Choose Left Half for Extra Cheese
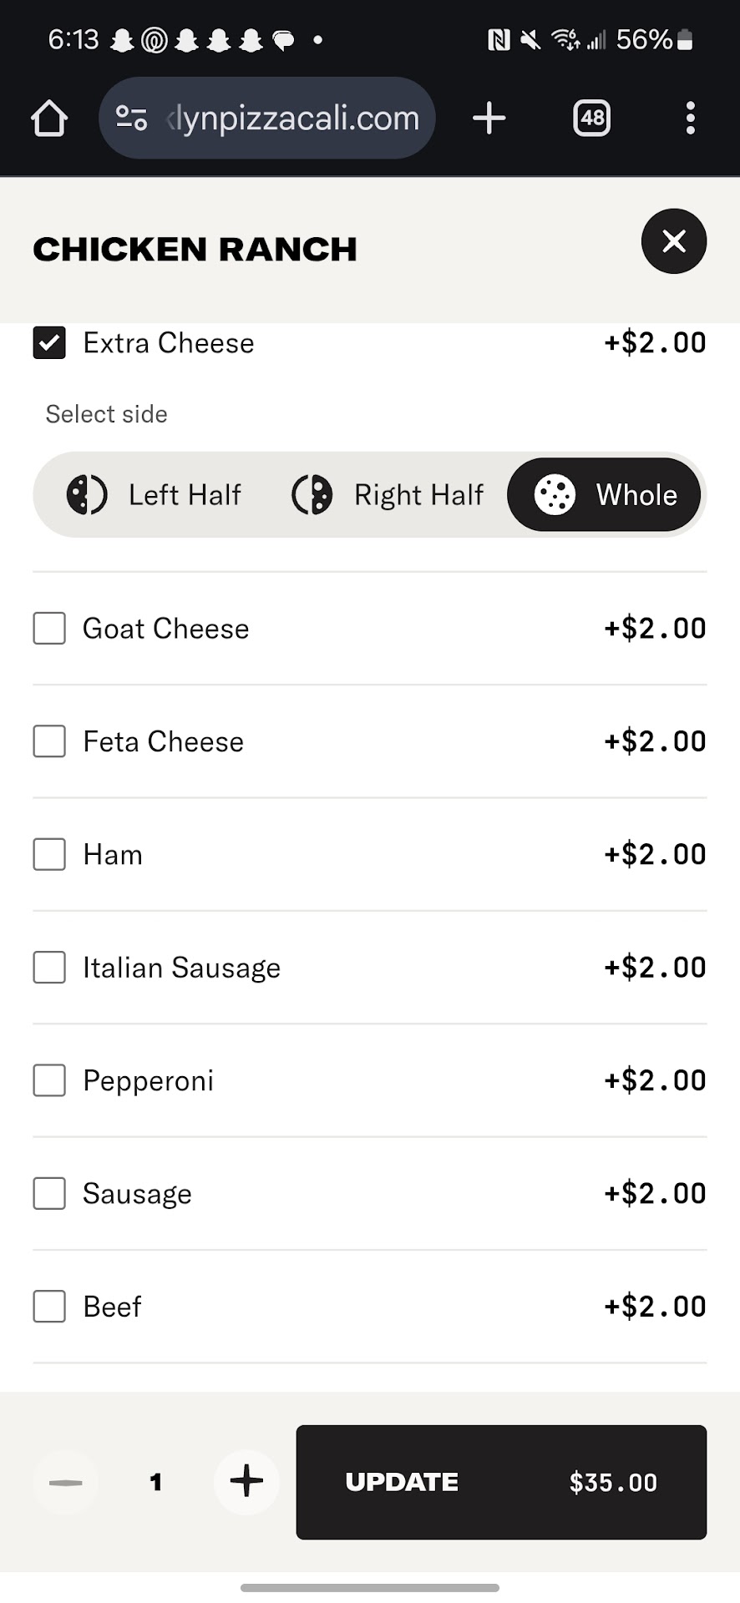This screenshot has width=740, height=1603. pyautogui.click(x=155, y=494)
